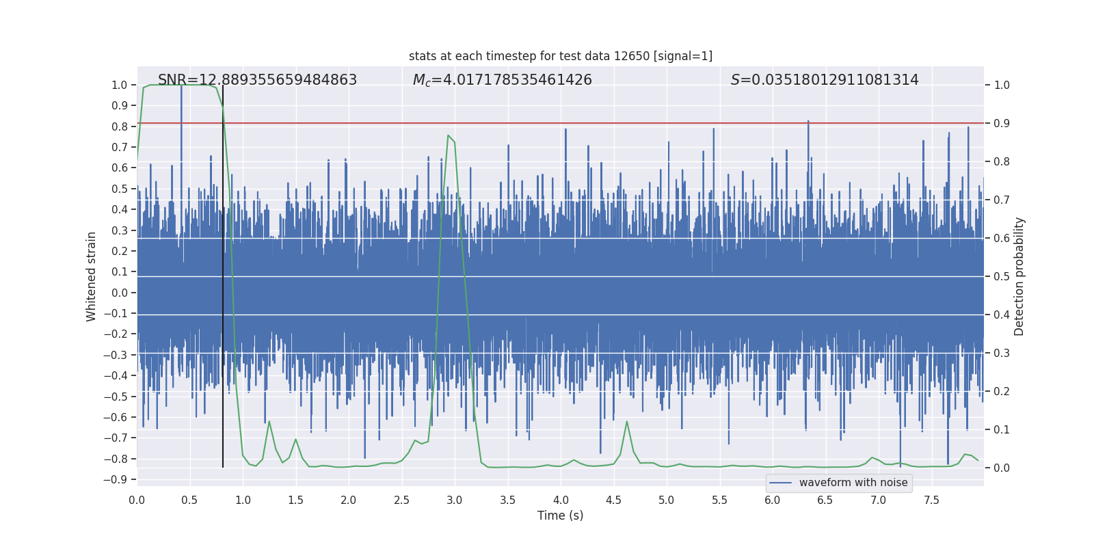The height and width of the screenshot is (547, 1094).
Task: Click the 4.0 tick on the time axis
Action: (x=561, y=500)
